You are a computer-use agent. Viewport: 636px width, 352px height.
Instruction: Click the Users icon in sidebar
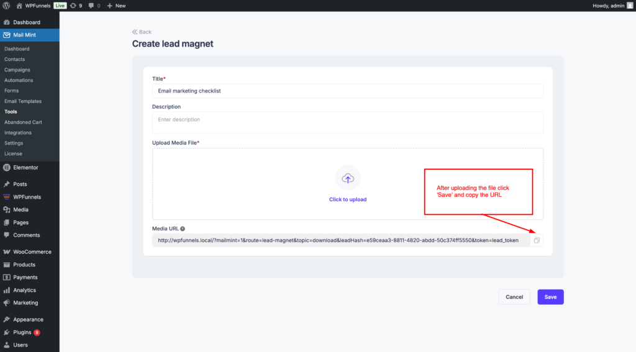click(6, 345)
